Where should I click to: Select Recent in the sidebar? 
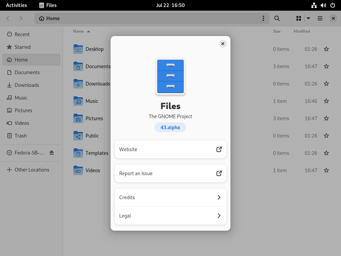31,34
